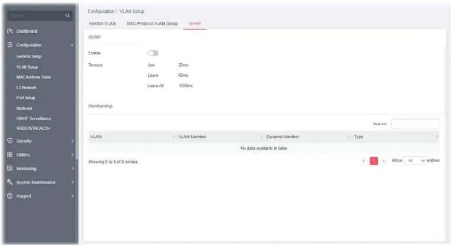Open VLAN Setup in sidebar
Image resolution: width=451 pixels, height=245 pixels.
pos(27,67)
